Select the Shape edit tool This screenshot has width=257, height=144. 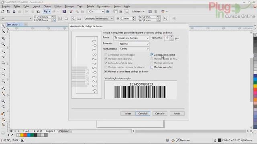point(3,31)
